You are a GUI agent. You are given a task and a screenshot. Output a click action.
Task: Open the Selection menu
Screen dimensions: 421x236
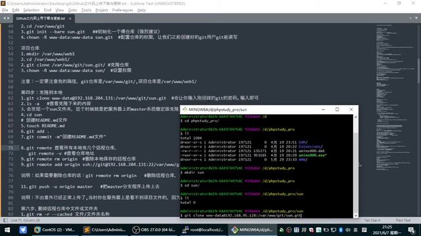tap(31, 10)
